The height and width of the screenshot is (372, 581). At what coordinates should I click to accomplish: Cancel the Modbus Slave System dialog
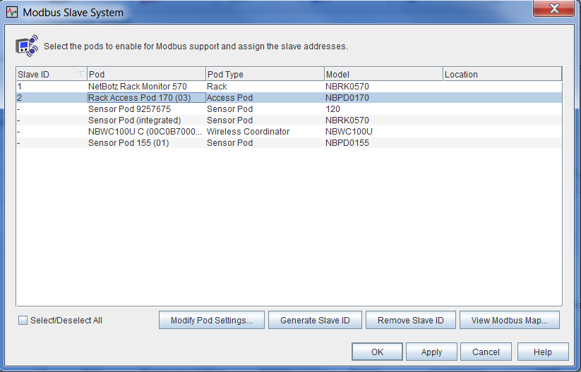point(486,352)
